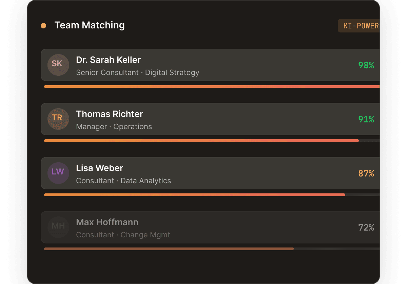407x284 pixels.
Task: Click Max Hoffmann's 72% progress bar
Action: coord(170,249)
